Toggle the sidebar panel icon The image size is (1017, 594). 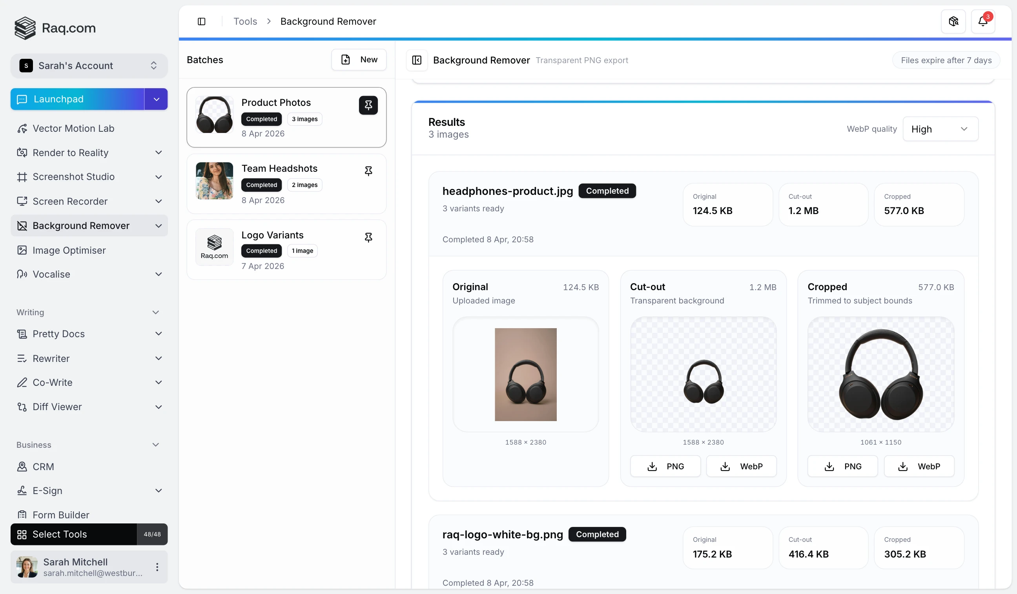coord(201,22)
